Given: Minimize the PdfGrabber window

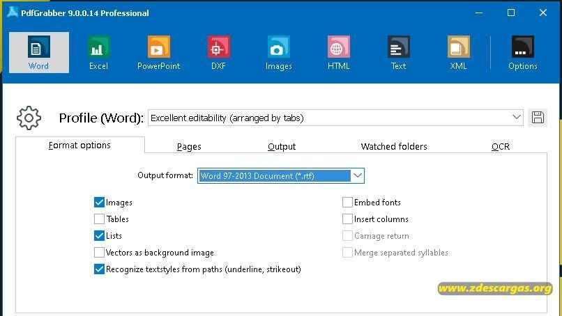Looking at the screenshot, I should point(479,13).
